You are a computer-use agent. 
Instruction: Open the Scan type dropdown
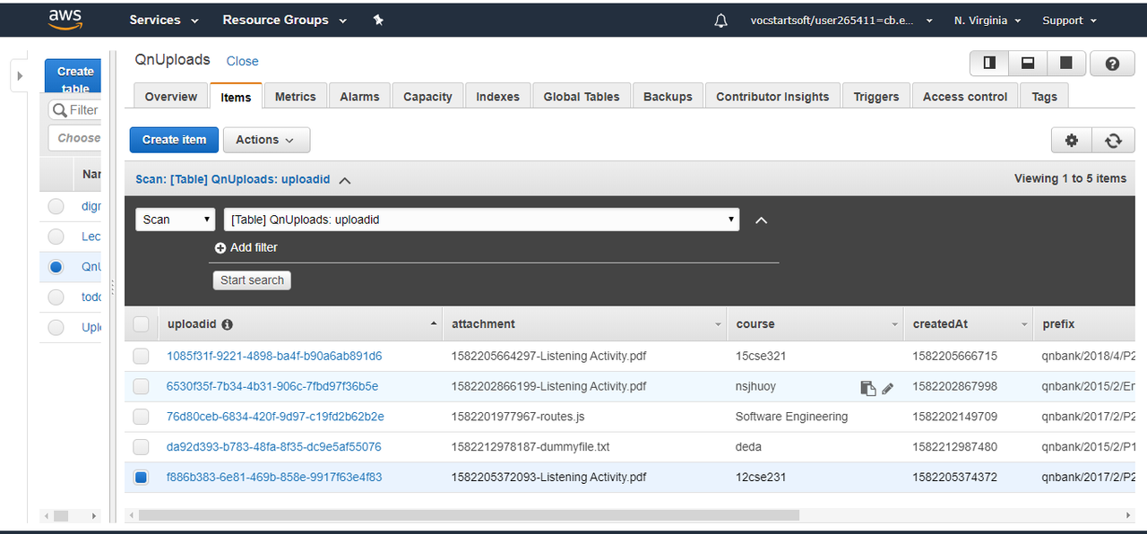tap(175, 220)
